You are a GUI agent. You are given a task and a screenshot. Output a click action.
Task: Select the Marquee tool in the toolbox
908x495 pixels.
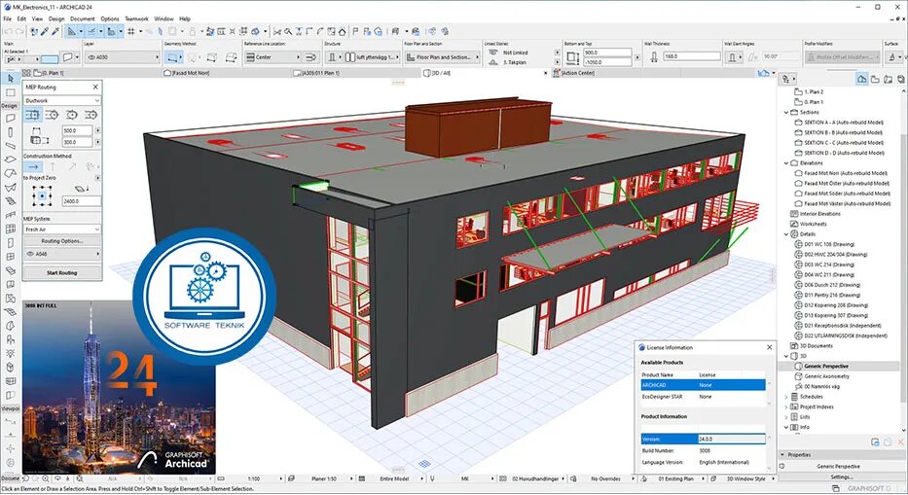point(11,92)
